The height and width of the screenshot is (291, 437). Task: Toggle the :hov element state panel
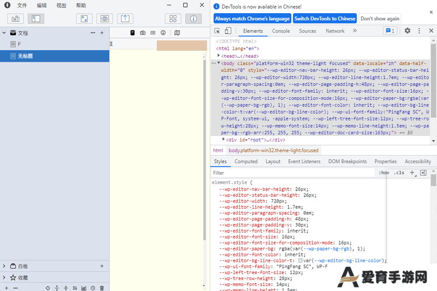click(x=384, y=173)
